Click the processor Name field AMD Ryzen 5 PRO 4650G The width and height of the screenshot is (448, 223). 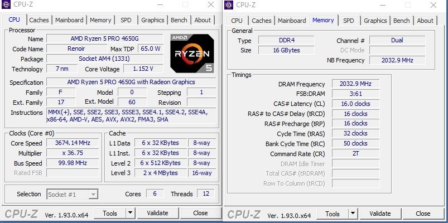coord(104,38)
